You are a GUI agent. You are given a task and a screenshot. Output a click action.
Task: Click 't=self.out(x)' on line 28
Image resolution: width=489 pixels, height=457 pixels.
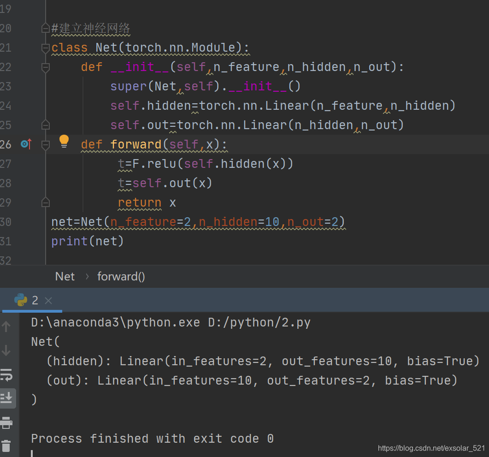pos(165,183)
